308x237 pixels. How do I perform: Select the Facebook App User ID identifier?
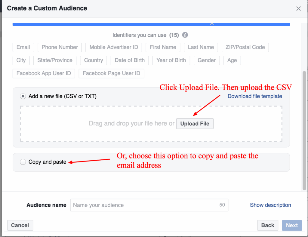click(44, 73)
